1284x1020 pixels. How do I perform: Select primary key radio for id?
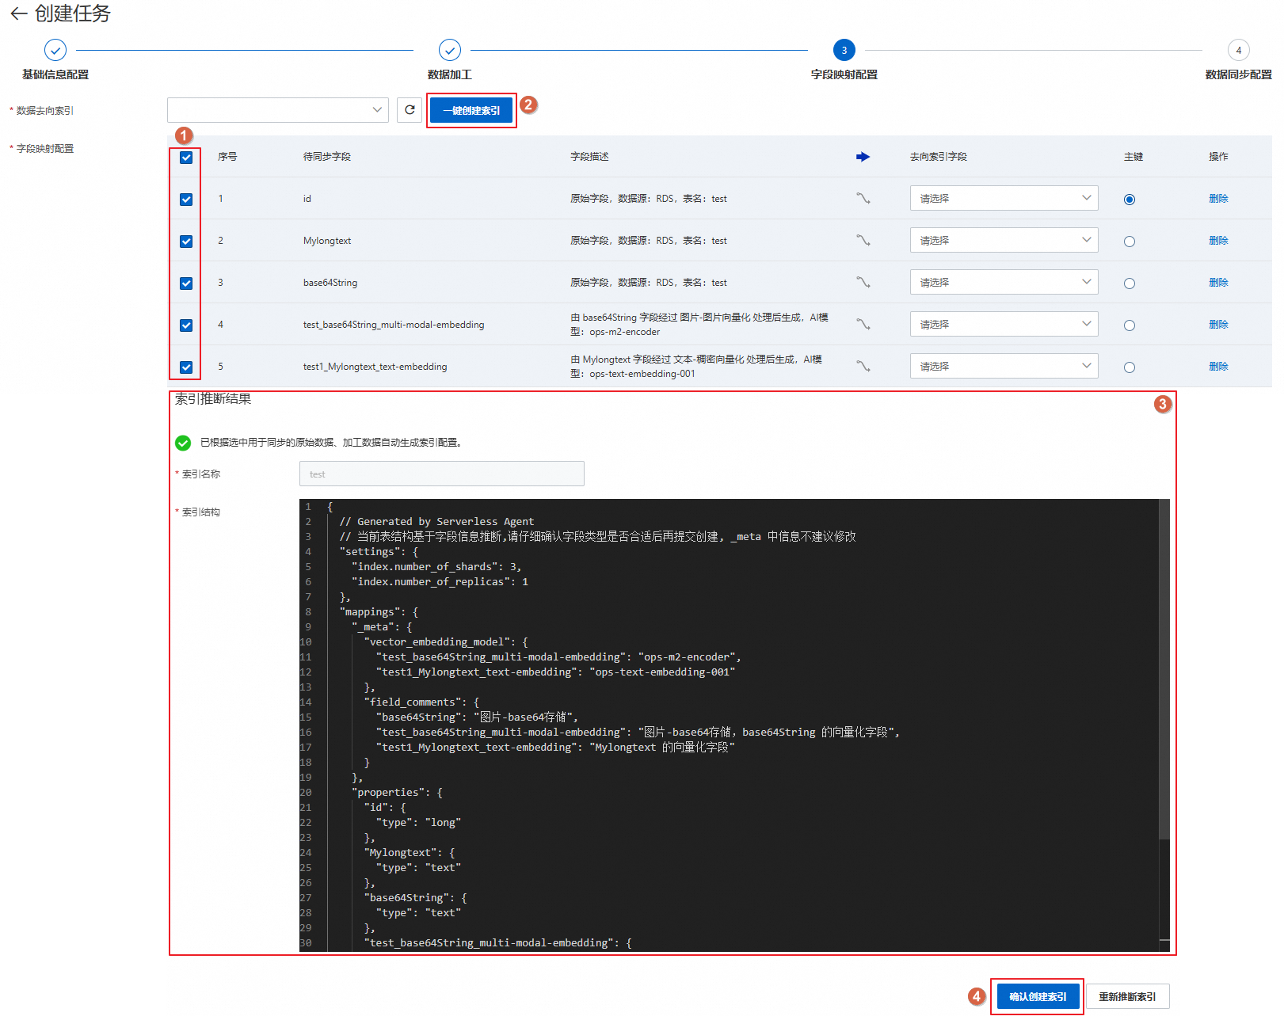tap(1130, 200)
